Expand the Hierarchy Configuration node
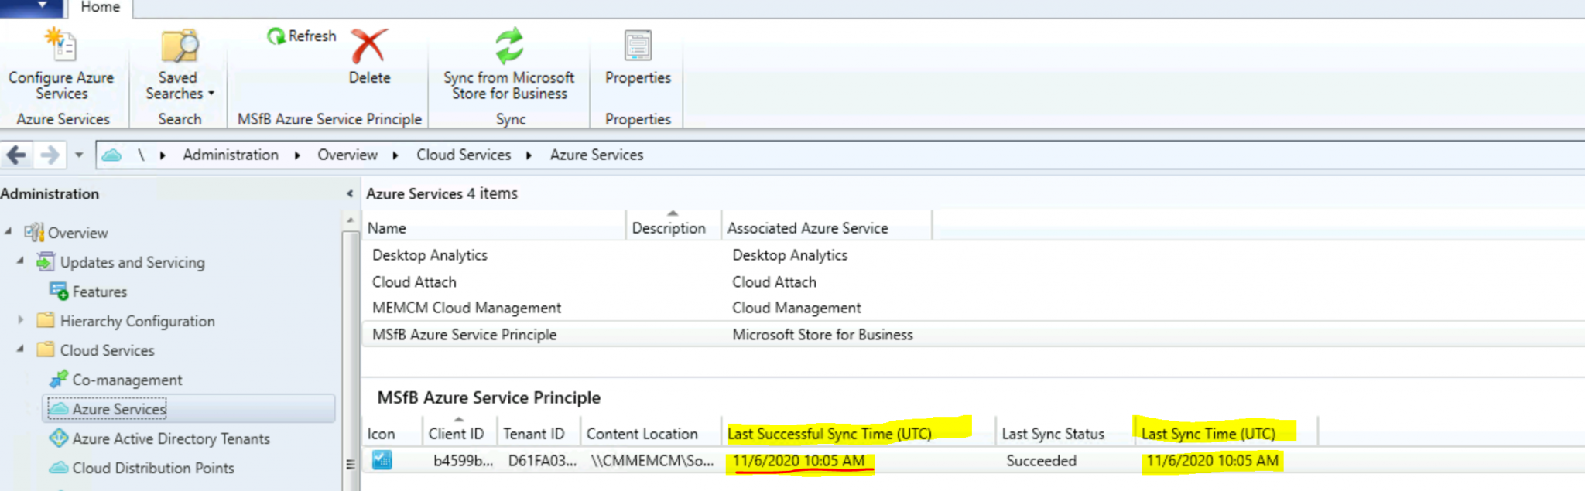 pyautogui.click(x=21, y=319)
